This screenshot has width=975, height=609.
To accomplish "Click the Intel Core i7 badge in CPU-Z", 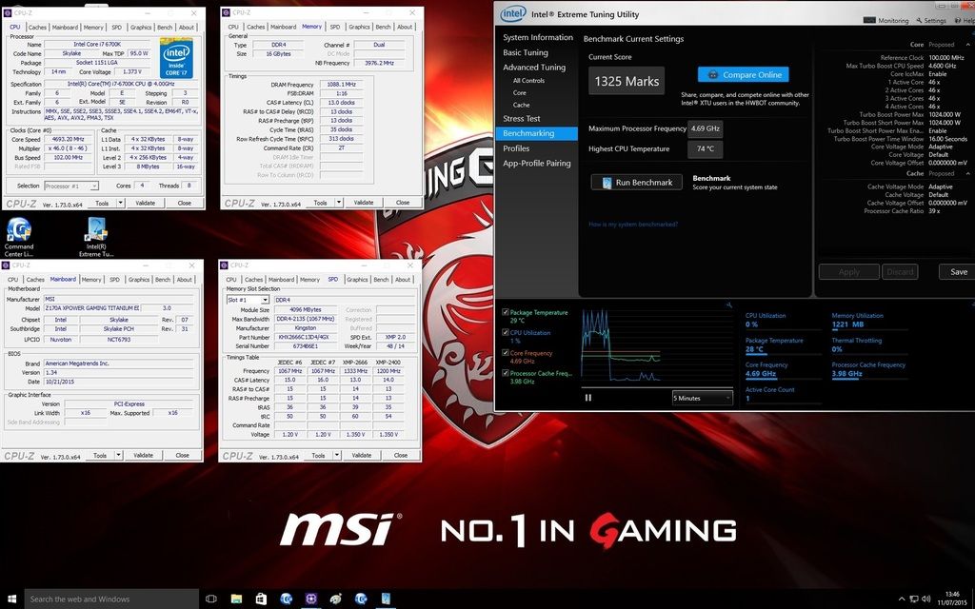I will pos(176,58).
